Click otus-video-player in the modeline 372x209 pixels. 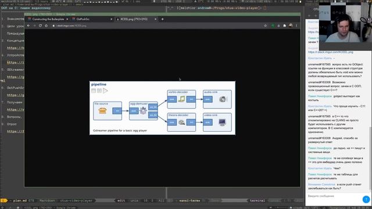click(76, 201)
